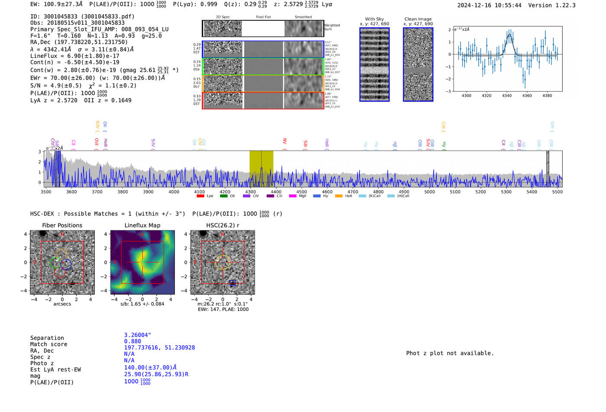Screen dimensions: 606x412
Task: Click the Match score value 0.880
Action: click(x=132, y=342)
